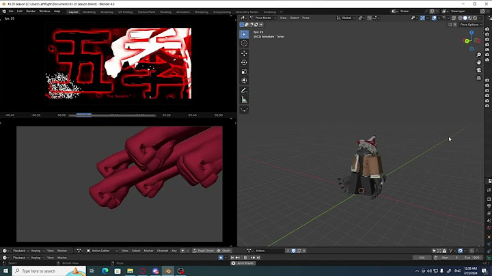This screenshot has width=492, height=276.
Task: Click the blue Z axis on navigation gizmo
Action: [x=471, y=33]
